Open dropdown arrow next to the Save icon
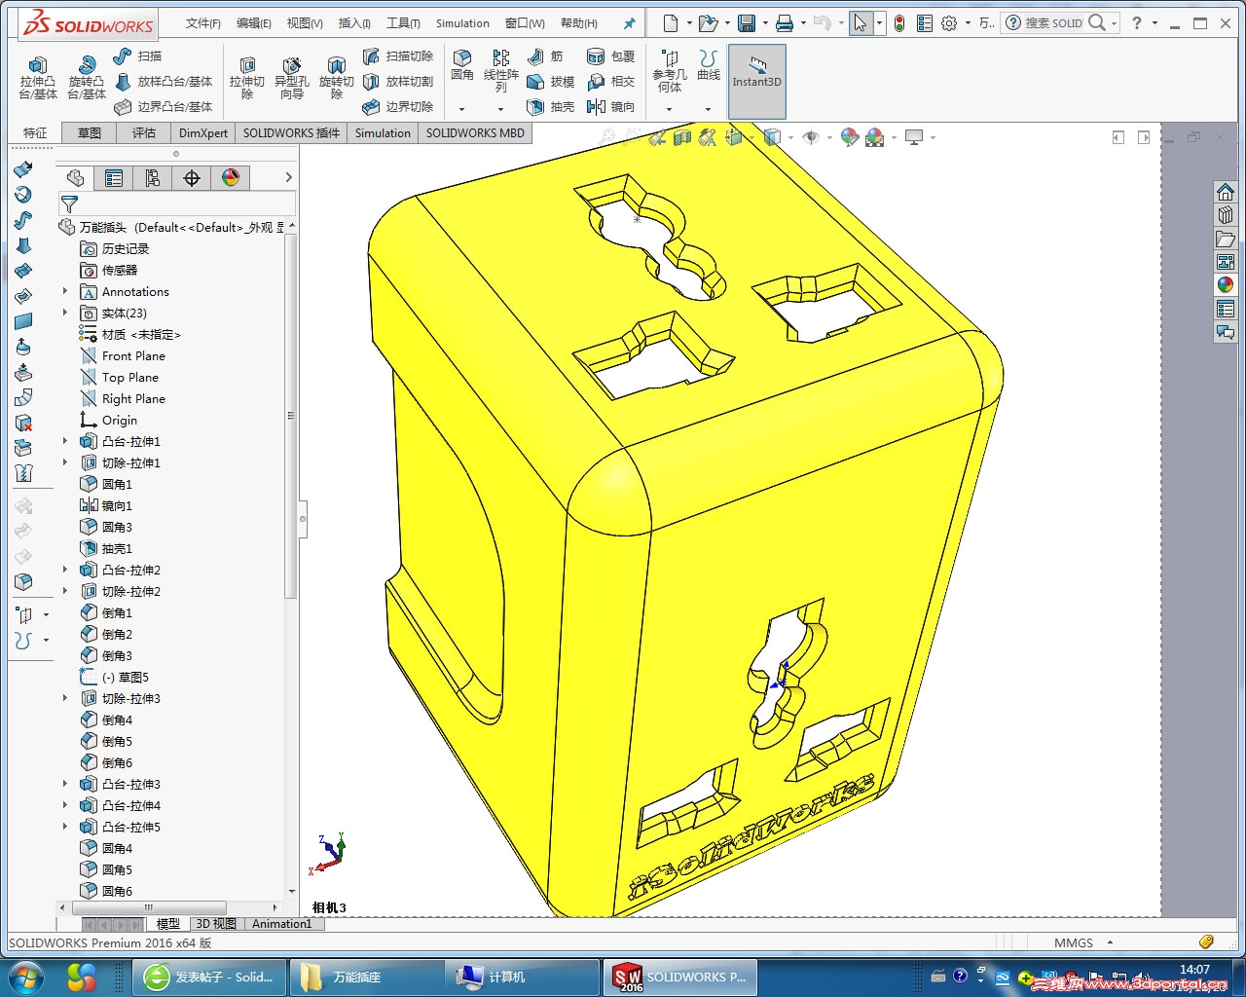The image size is (1246, 997). click(765, 23)
